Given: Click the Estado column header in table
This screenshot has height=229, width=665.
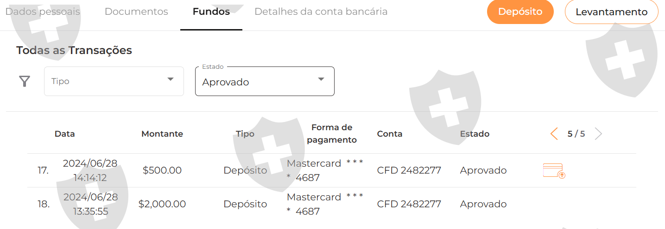Looking at the screenshot, I should tap(475, 134).
